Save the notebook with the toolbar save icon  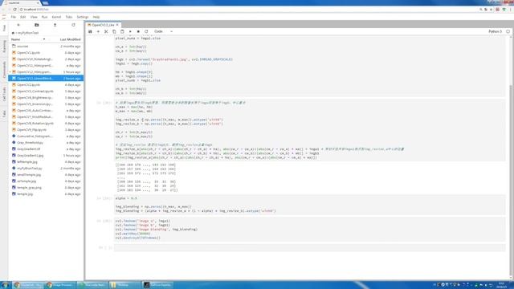[x=90, y=31]
